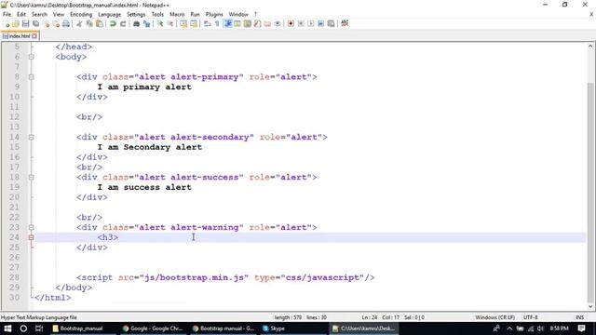
Task: Open Find with the binoculars icon
Action: pyautogui.click(x=136, y=23)
